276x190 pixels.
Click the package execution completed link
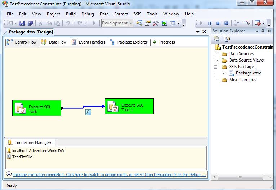coord(109,175)
